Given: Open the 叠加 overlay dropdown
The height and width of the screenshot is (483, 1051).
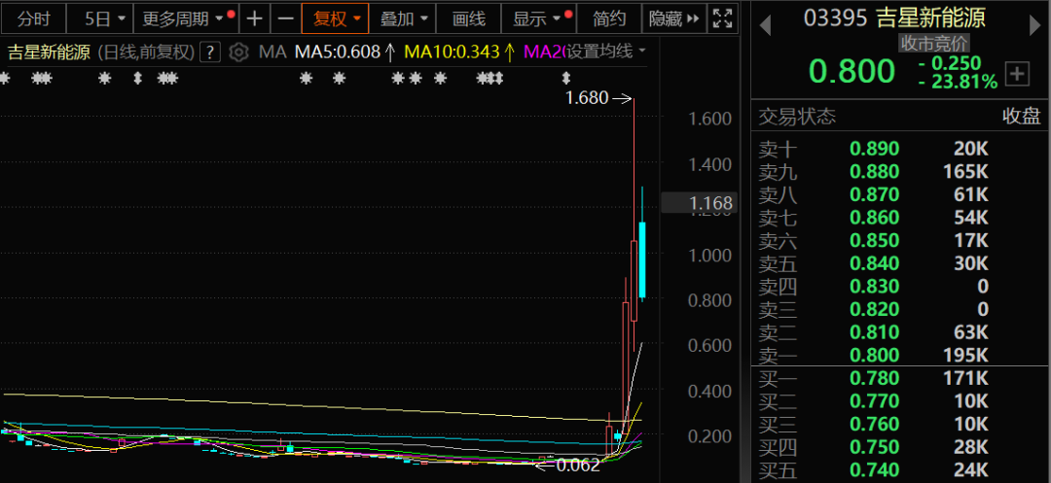Looking at the screenshot, I should pos(403,18).
